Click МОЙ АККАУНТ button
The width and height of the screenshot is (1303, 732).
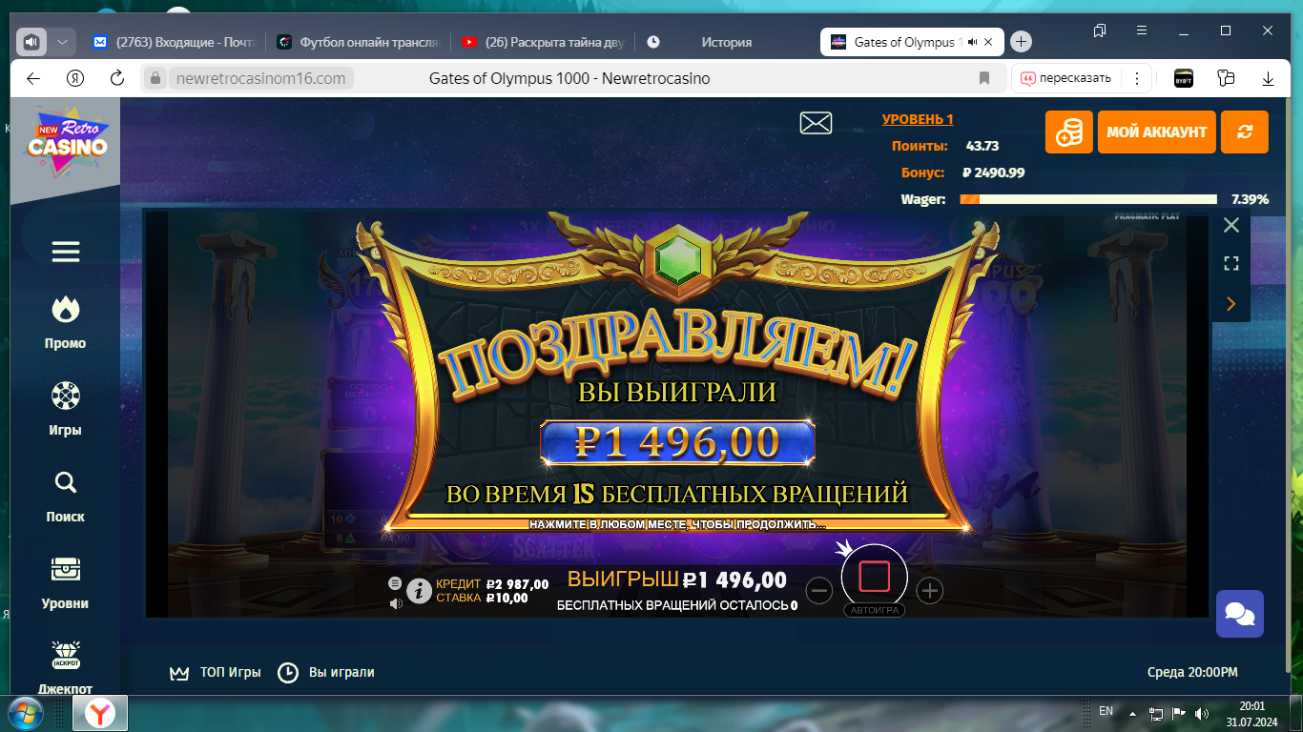coord(1157,132)
